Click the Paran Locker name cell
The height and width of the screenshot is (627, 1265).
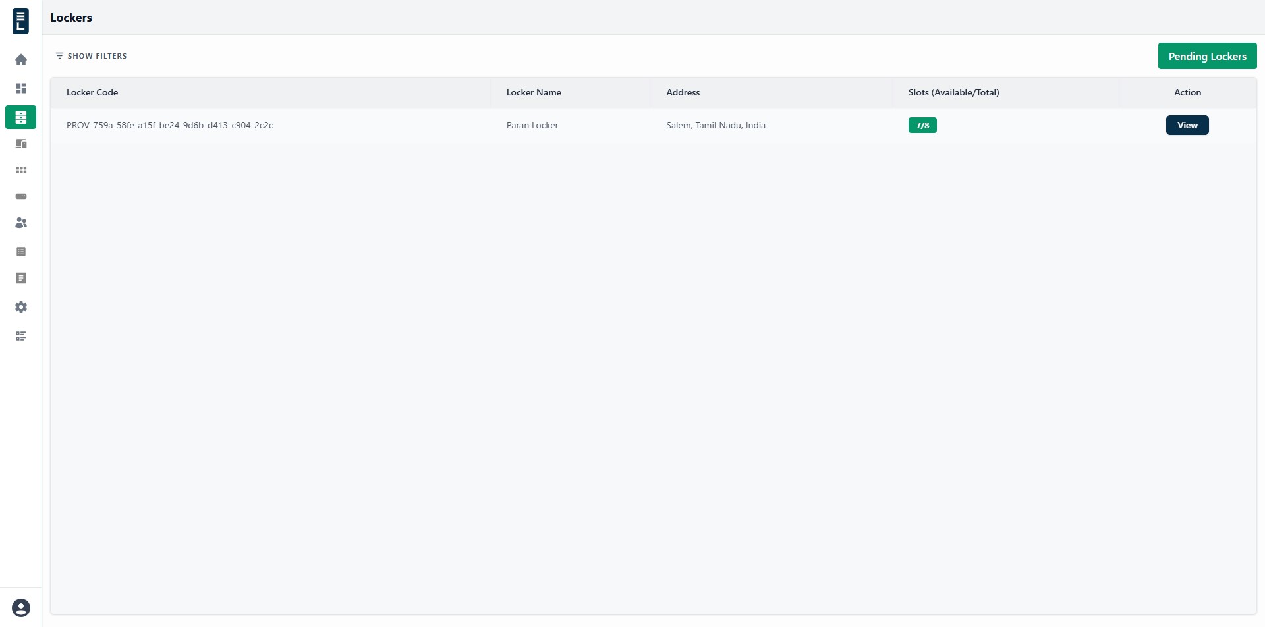click(x=532, y=125)
